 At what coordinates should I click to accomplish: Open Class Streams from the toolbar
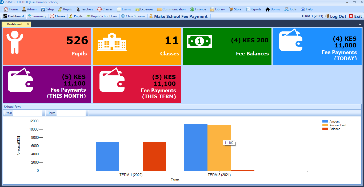pyautogui.click(x=133, y=16)
